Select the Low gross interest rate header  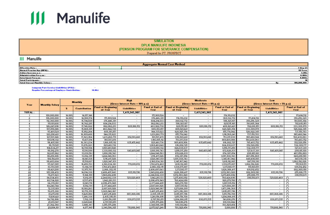click(x=272, y=102)
